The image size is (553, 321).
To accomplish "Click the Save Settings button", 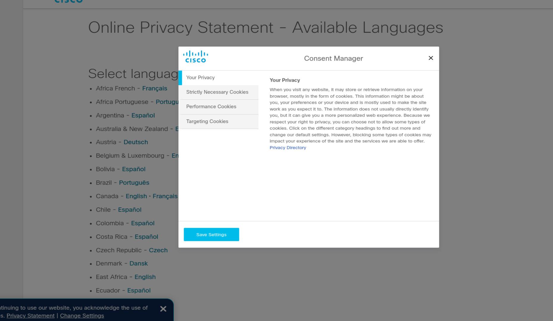I will click(211, 235).
